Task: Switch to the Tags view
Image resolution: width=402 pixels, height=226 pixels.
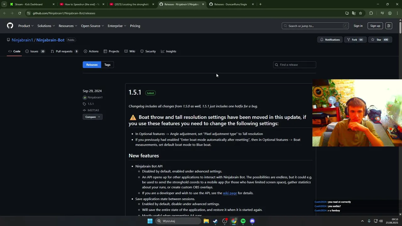Action: [x=107, y=65]
